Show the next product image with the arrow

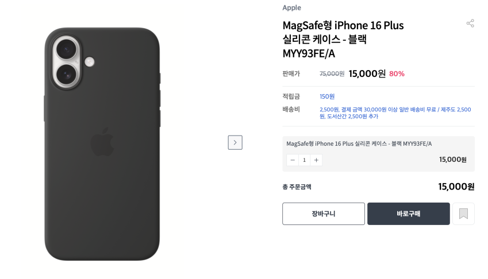(235, 142)
